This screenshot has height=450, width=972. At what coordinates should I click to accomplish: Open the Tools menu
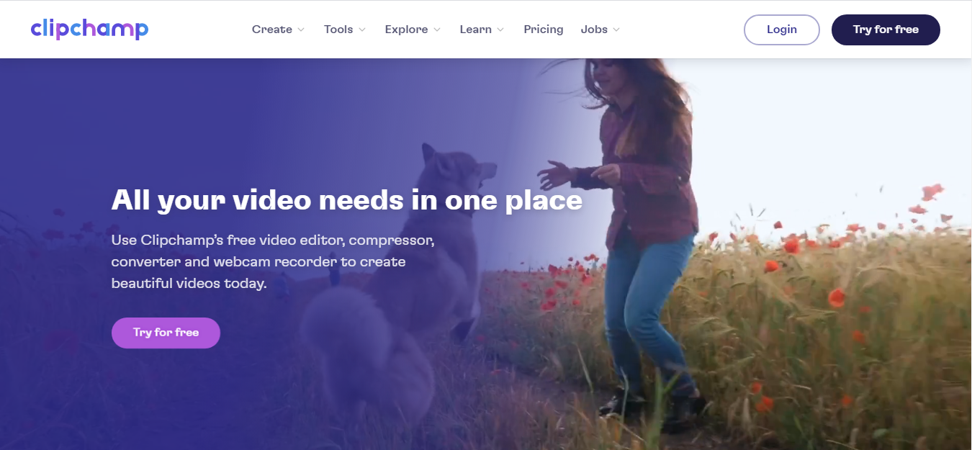tap(338, 29)
